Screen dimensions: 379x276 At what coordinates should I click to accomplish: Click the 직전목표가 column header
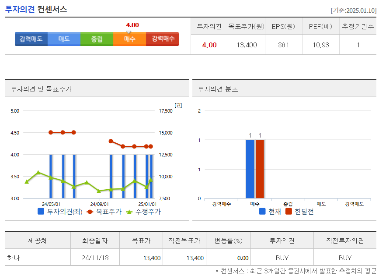pyautogui.click(x=184, y=241)
